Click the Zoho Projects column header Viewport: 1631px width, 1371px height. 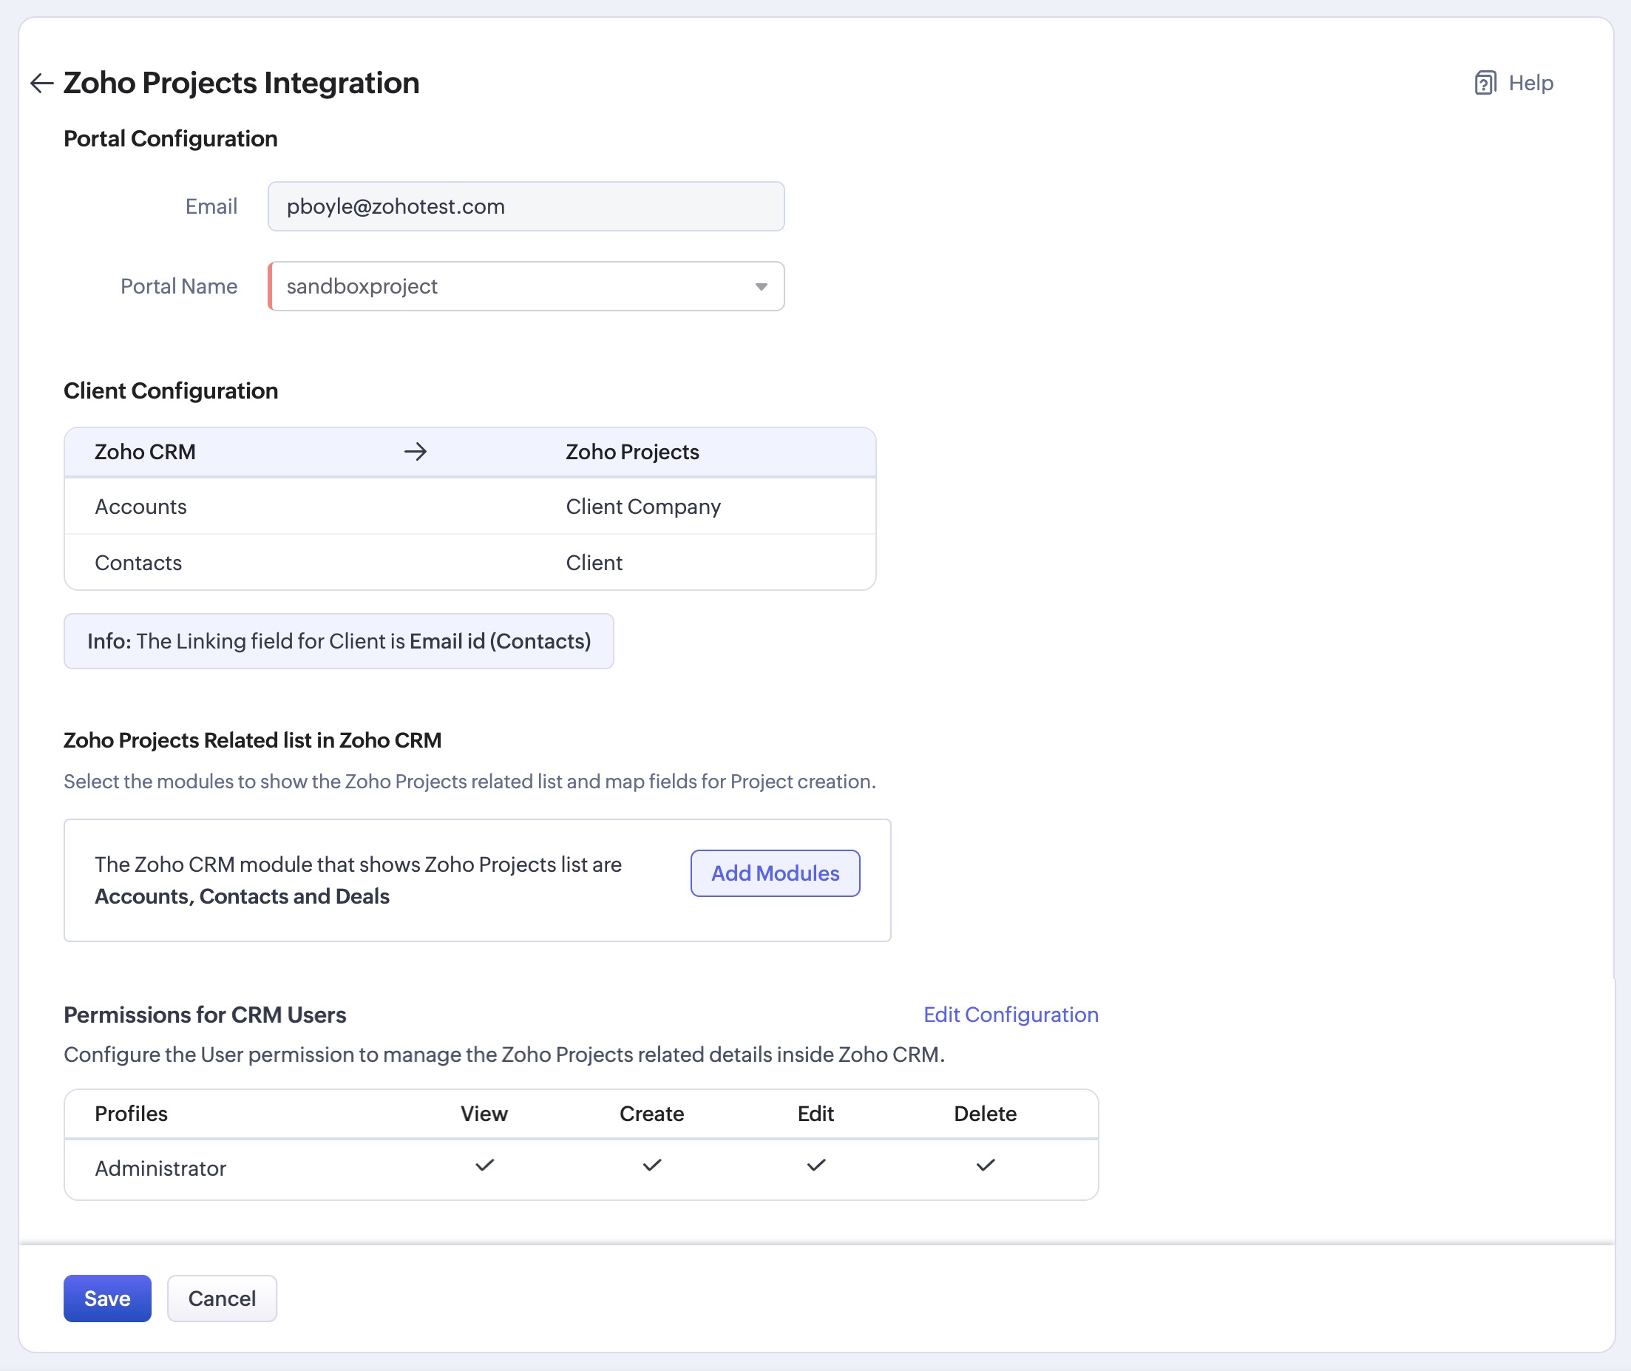(632, 452)
